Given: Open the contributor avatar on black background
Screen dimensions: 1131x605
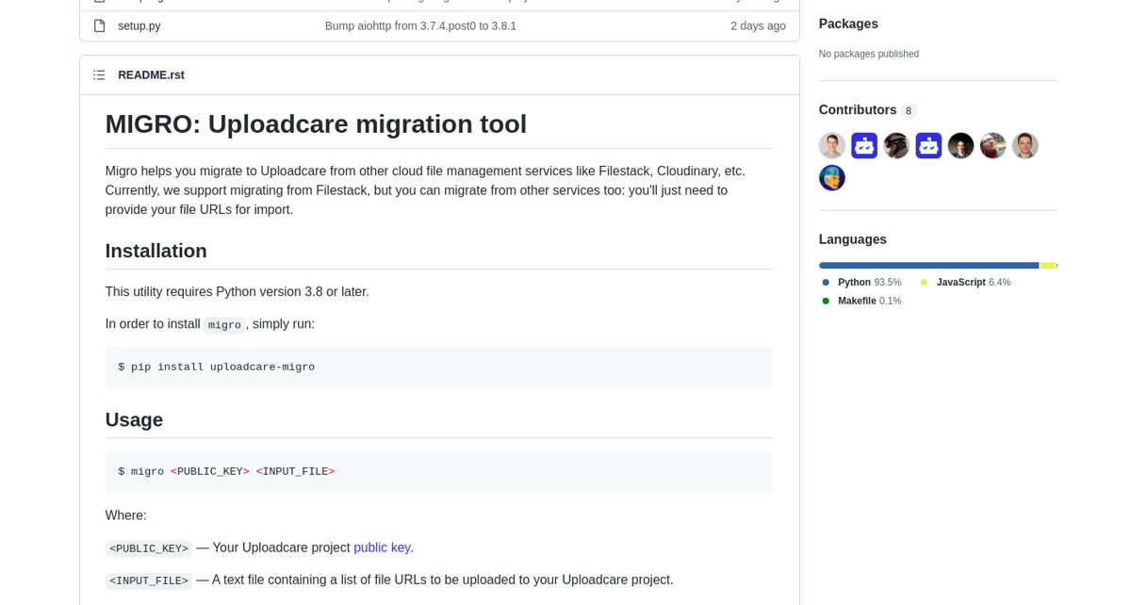Looking at the screenshot, I should click(960, 145).
